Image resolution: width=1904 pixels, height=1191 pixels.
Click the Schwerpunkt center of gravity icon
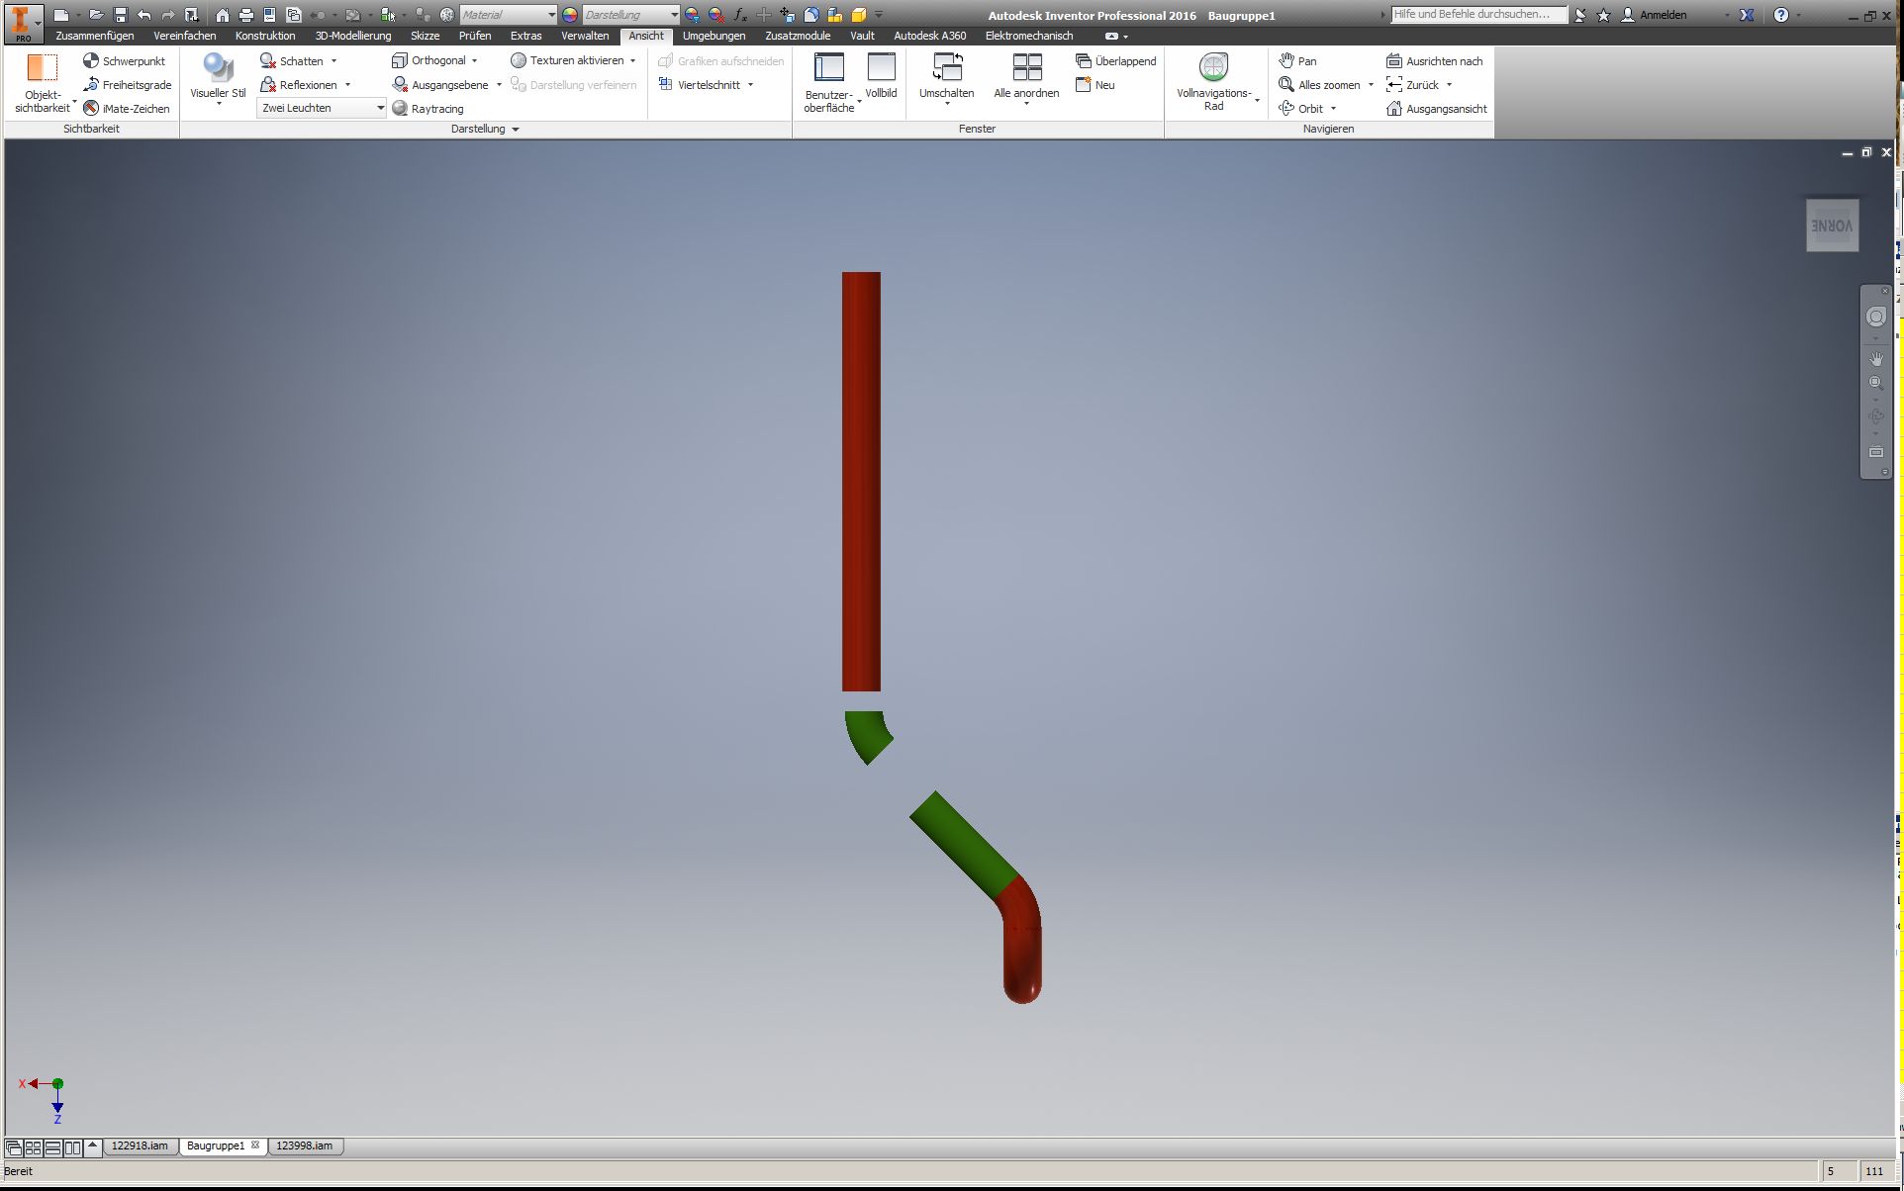coord(91,61)
